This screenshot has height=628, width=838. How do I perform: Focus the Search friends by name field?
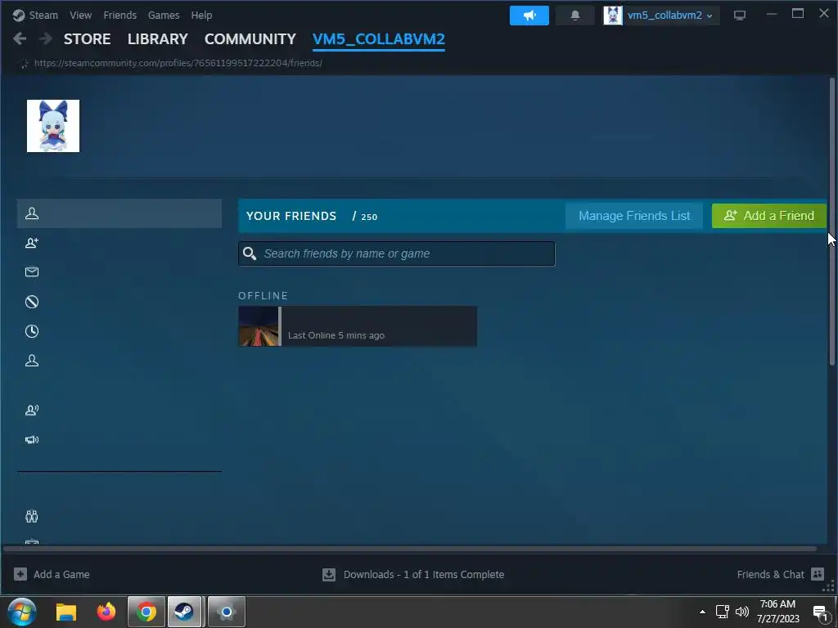[x=397, y=253]
